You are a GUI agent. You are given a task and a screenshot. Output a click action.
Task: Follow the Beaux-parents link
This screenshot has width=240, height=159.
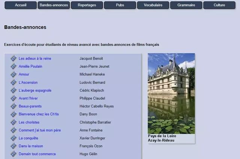coord(30,106)
